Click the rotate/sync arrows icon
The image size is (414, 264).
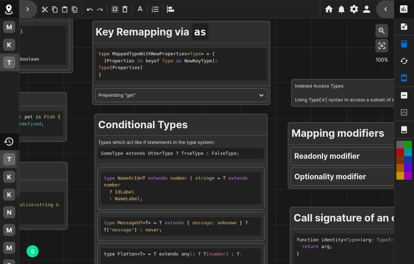[404, 61]
